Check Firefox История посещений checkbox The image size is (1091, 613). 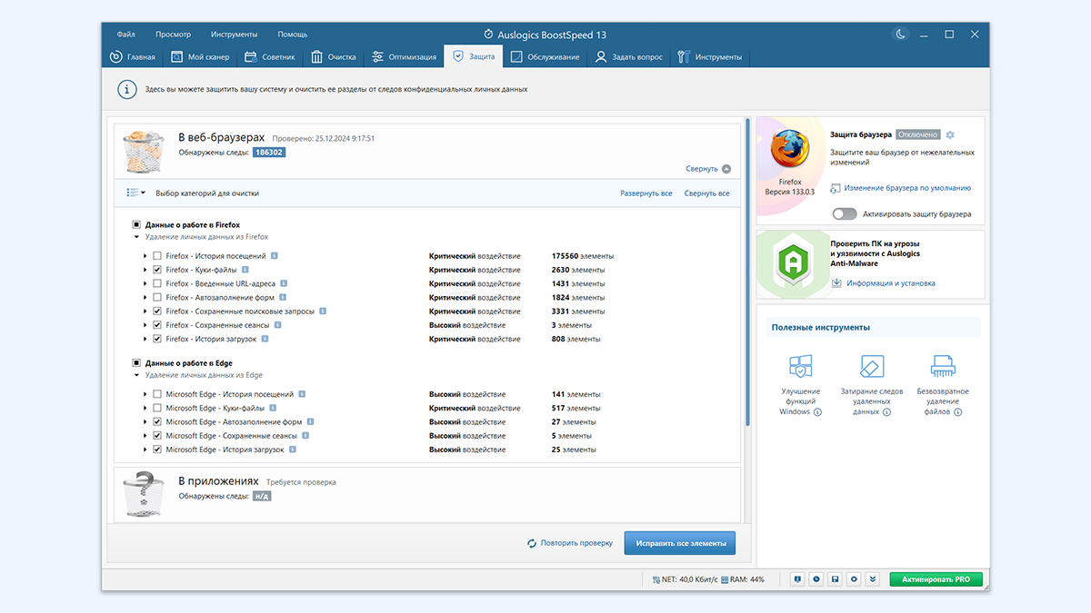(157, 256)
